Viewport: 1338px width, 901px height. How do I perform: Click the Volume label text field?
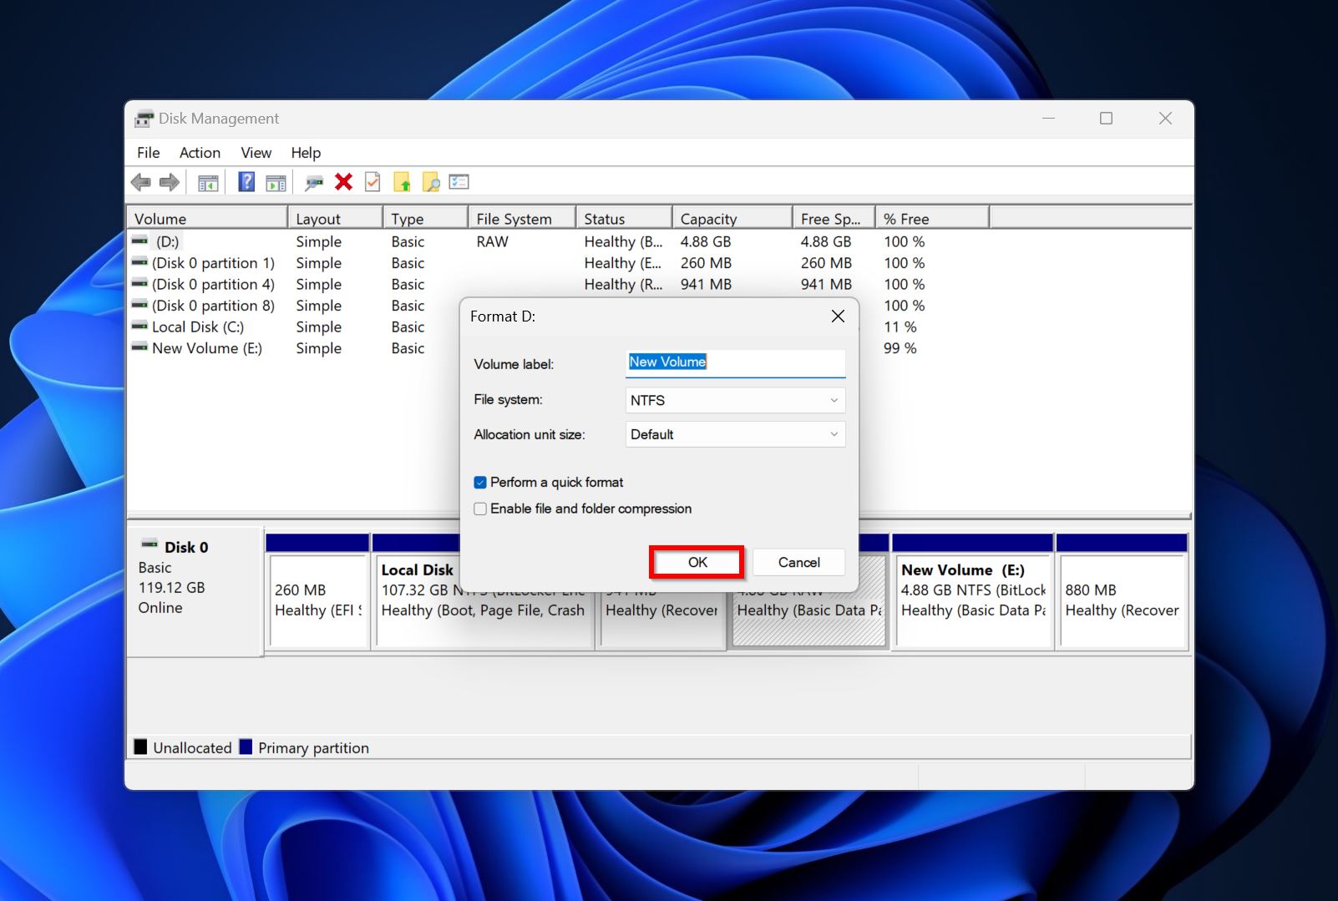pos(735,363)
